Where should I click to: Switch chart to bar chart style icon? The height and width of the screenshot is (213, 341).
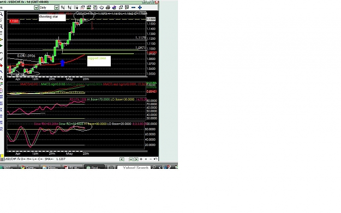pos(63,8)
